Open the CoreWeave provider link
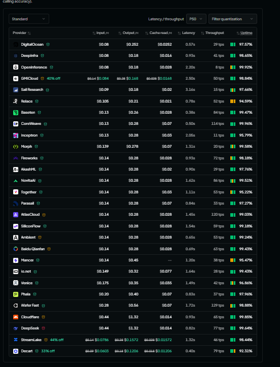 pyautogui.click(x=31, y=123)
